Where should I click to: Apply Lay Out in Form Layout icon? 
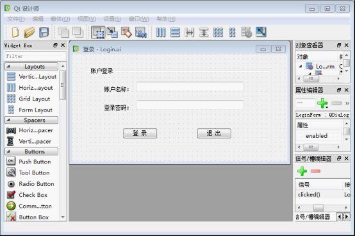[x=232, y=33]
